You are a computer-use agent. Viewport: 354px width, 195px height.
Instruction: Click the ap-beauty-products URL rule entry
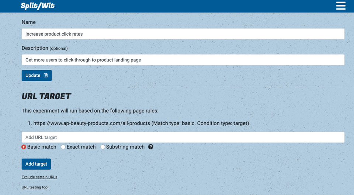[141, 123]
